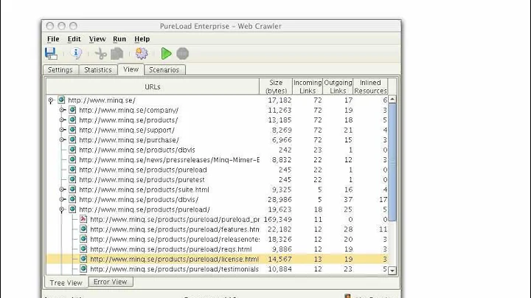531x298 pixels.
Task: Expand the purchase/ tree node
Action: (62, 139)
